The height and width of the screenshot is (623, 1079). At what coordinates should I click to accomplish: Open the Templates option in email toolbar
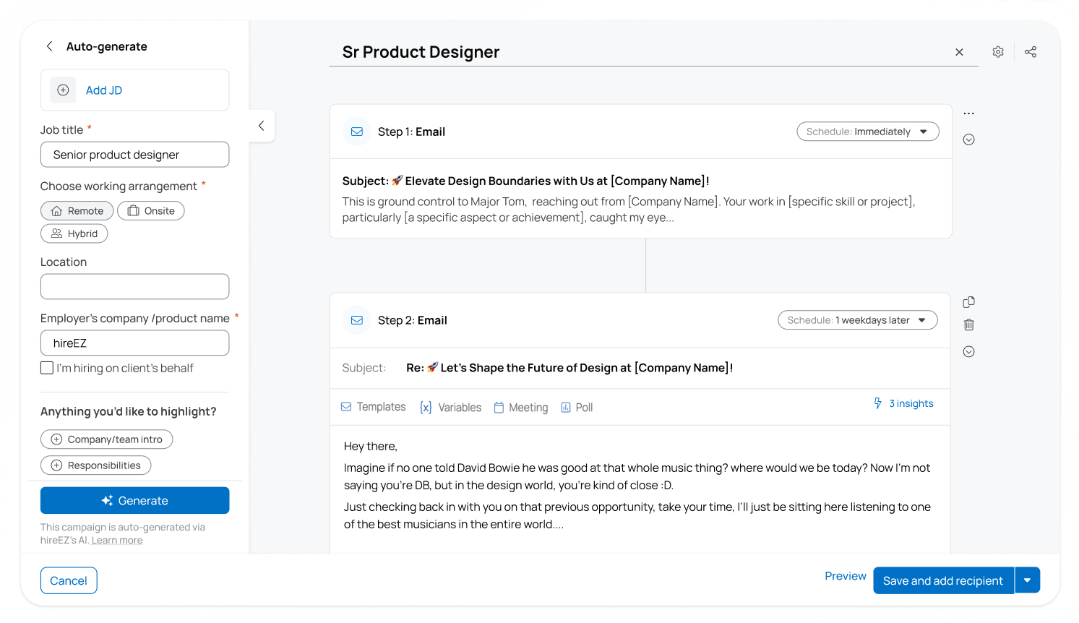point(374,407)
